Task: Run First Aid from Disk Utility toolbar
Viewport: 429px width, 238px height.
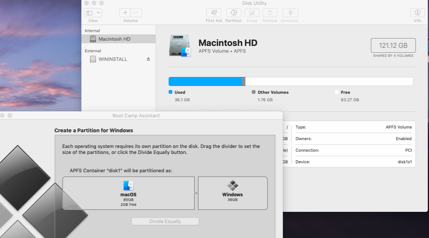Action: [214, 13]
